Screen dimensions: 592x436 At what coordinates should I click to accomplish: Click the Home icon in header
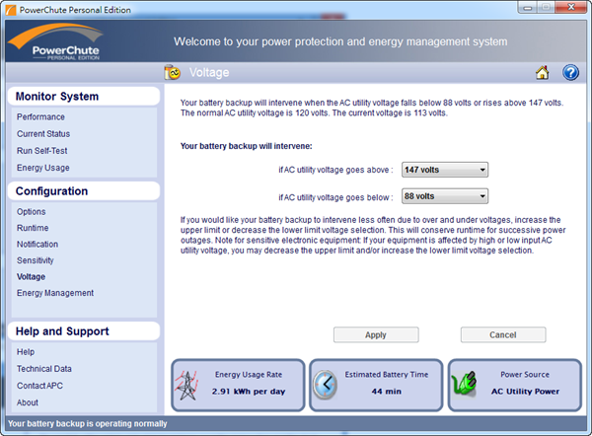pyautogui.click(x=542, y=72)
